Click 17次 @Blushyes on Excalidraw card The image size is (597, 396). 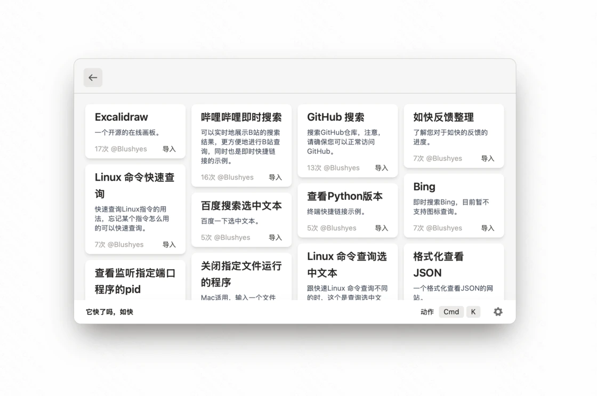[120, 149]
